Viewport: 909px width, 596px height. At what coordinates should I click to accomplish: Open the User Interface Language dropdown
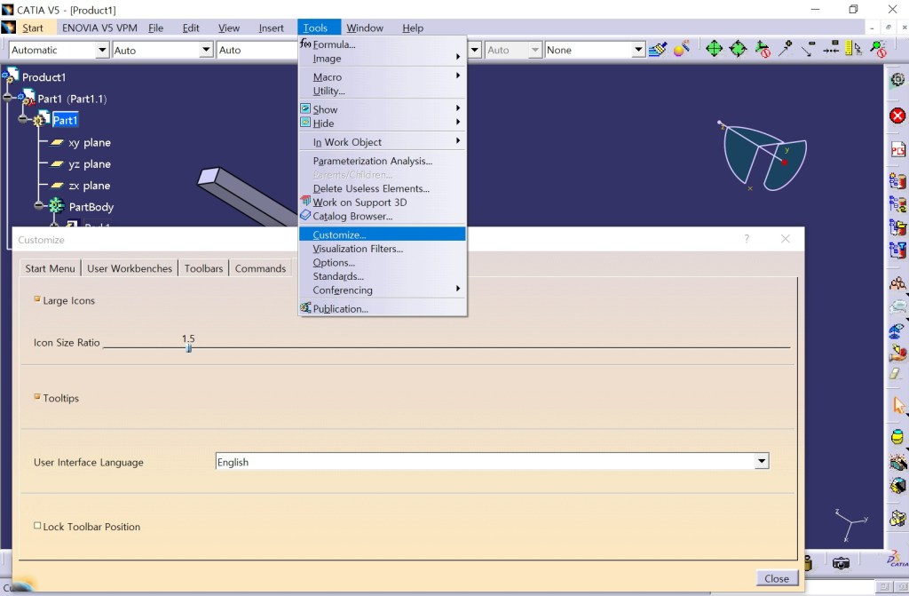(761, 462)
